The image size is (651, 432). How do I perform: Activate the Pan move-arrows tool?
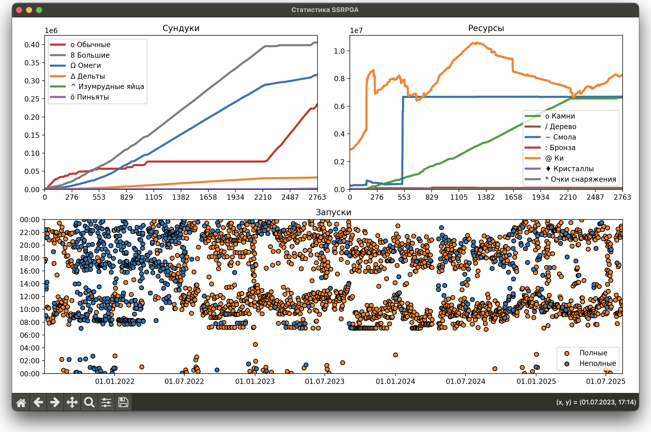72,402
